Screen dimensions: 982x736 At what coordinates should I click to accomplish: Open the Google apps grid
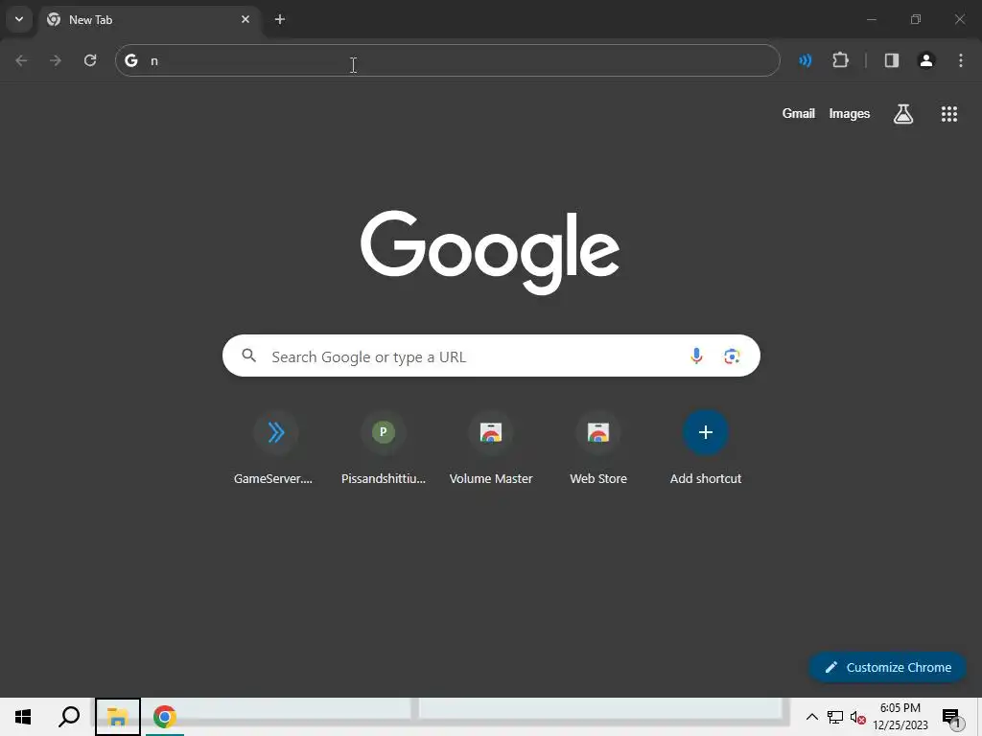pos(949,114)
